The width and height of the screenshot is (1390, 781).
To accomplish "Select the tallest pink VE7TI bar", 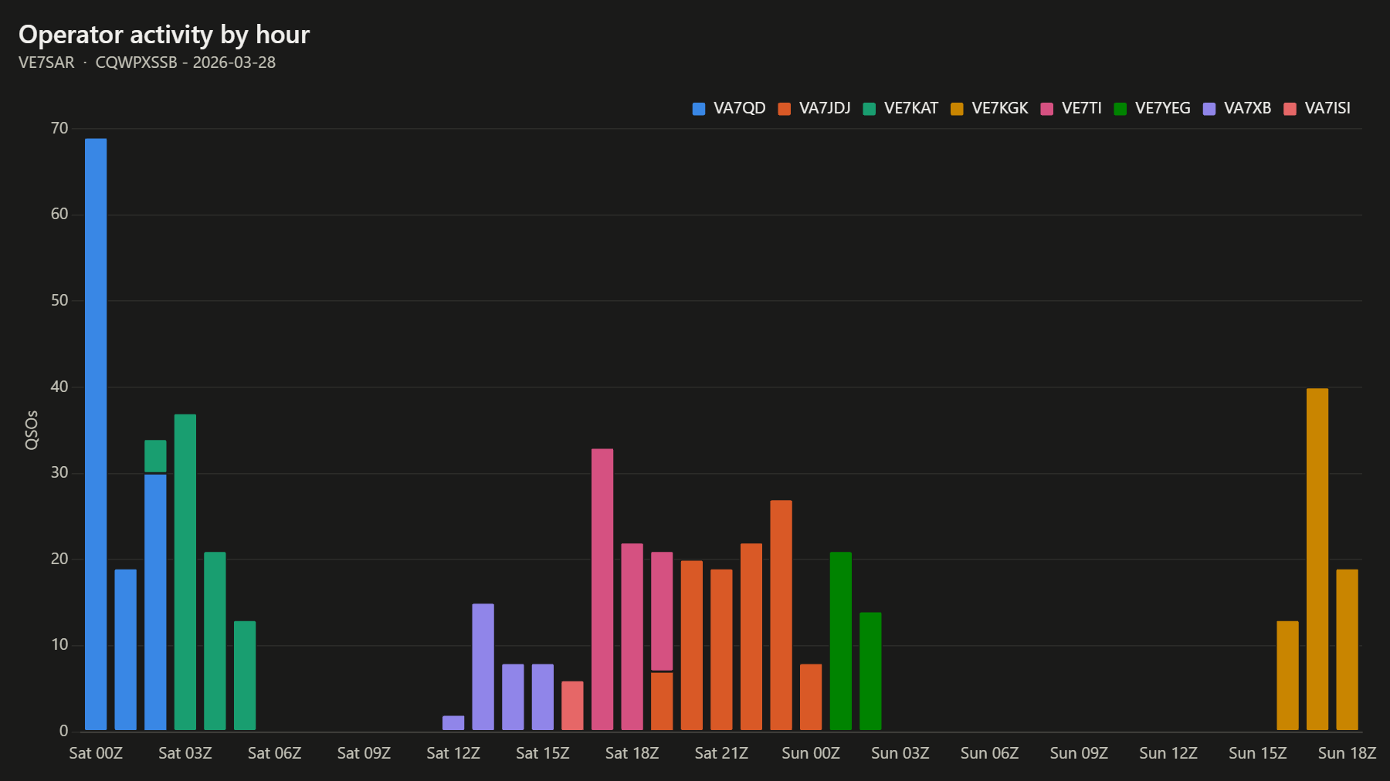I will pos(602,590).
